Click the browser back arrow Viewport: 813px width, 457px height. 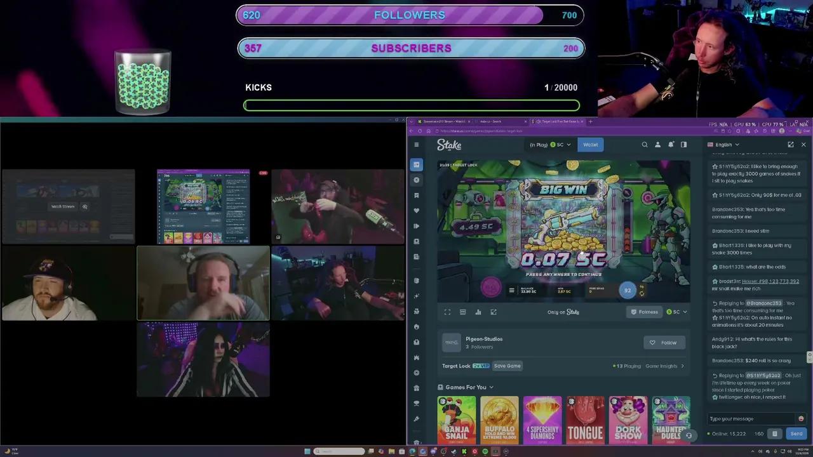click(411, 131)
